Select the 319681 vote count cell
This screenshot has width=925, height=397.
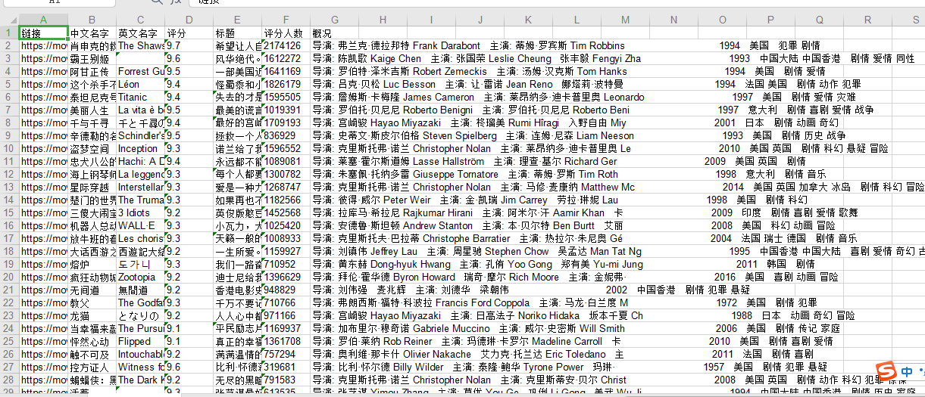[x=286, y=367]
